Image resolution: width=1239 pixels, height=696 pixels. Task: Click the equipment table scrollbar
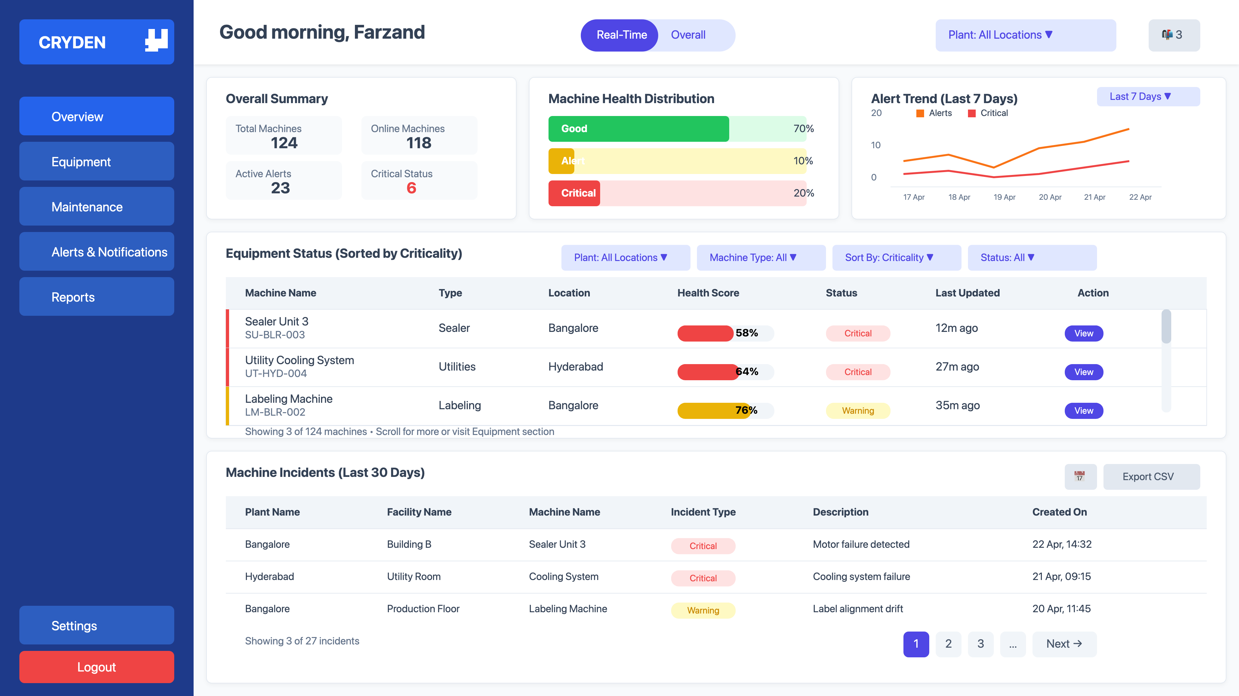pos(1166,360)
